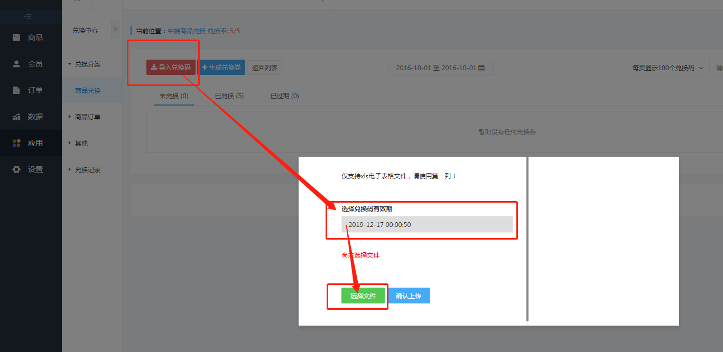The image size is (723, 352).
Task: Open the 数据 sidebar section
Action: (x=31, y=117)
